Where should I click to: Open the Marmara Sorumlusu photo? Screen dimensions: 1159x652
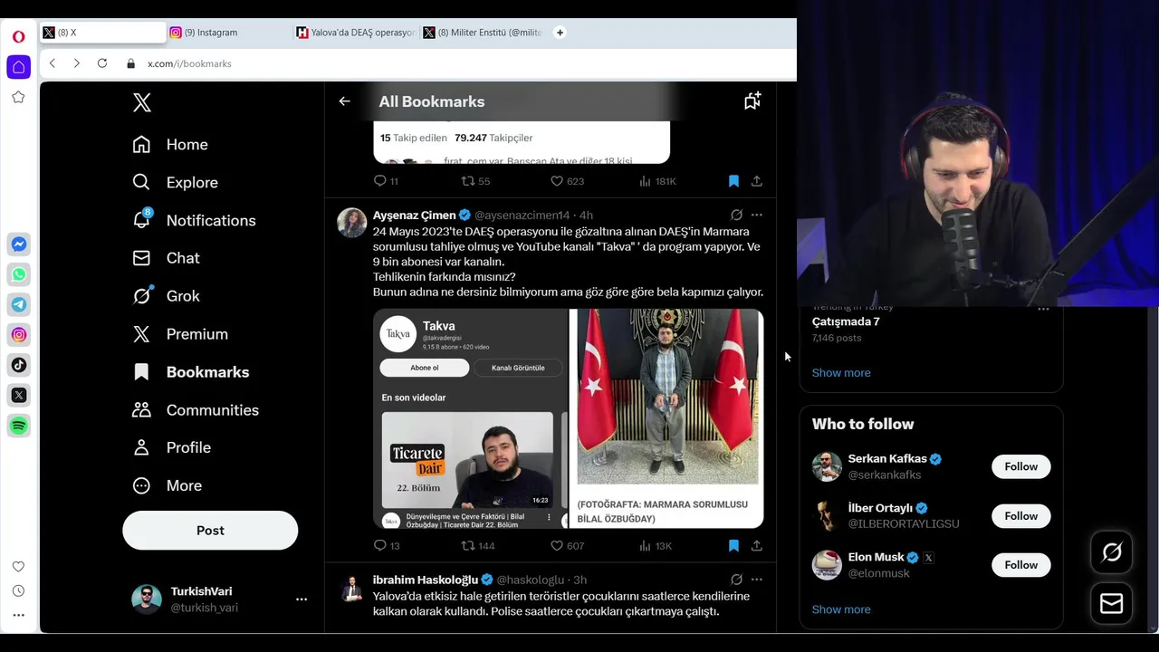(666, 418)
